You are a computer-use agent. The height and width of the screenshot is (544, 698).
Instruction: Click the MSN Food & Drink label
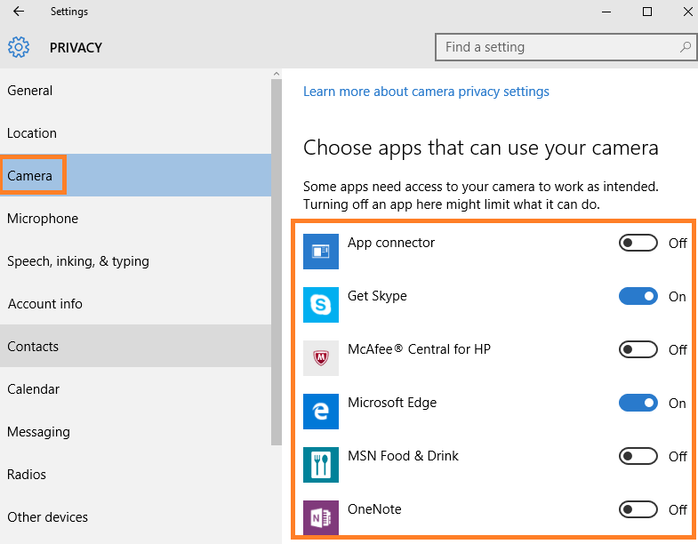[x=403, y=456]
